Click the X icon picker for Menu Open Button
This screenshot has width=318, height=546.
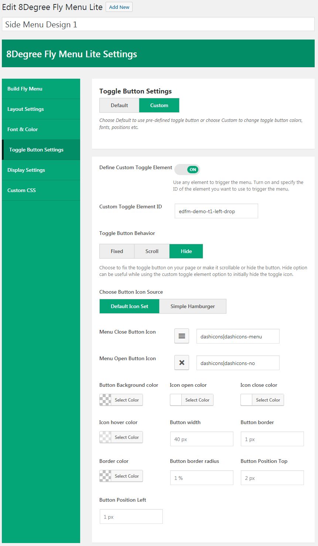182,363
